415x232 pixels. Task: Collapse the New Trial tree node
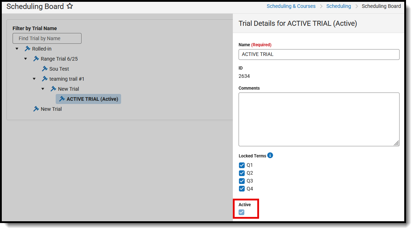43,89
